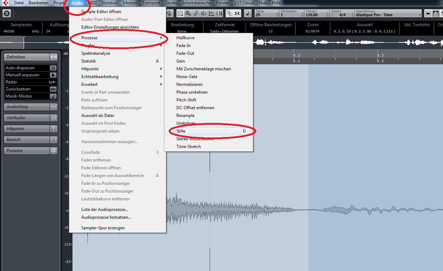
Task: Click the Cubase logo icon
Action: pos(5,3)
